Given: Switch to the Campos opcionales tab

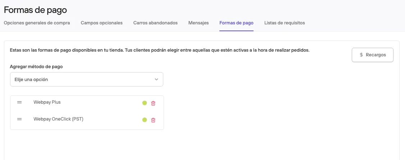Looking at the screenshot, I should (x=101, y=23).
